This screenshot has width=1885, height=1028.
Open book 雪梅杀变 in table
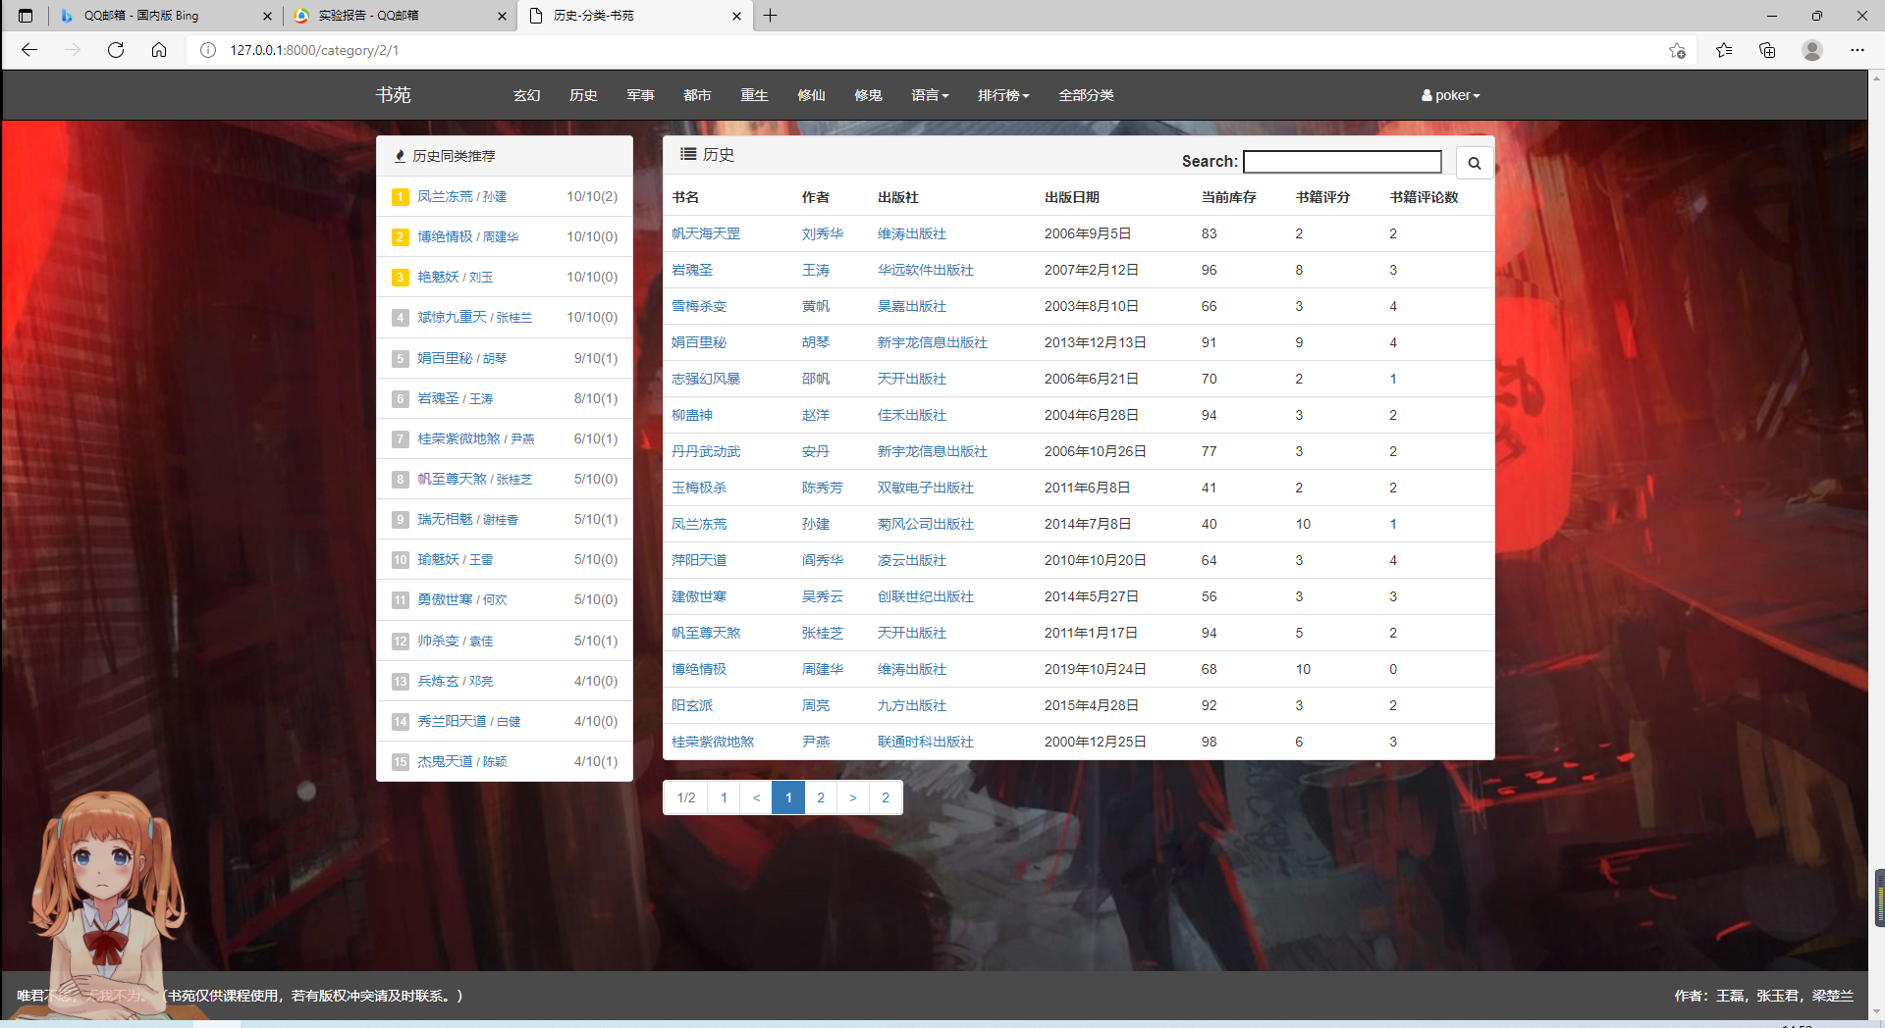[699, 306]
